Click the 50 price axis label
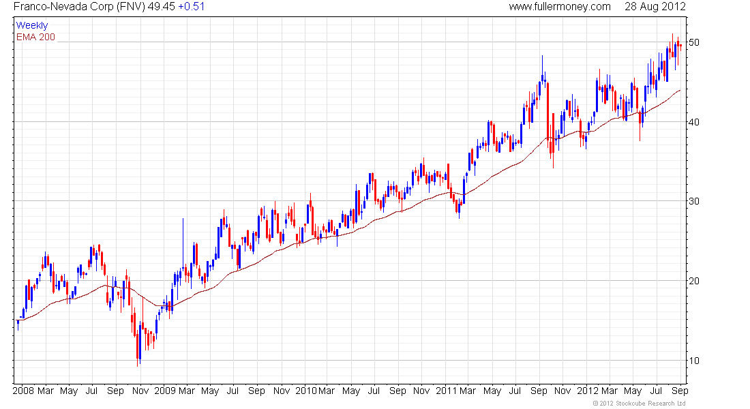750x409 pixels. pos(693,42)
